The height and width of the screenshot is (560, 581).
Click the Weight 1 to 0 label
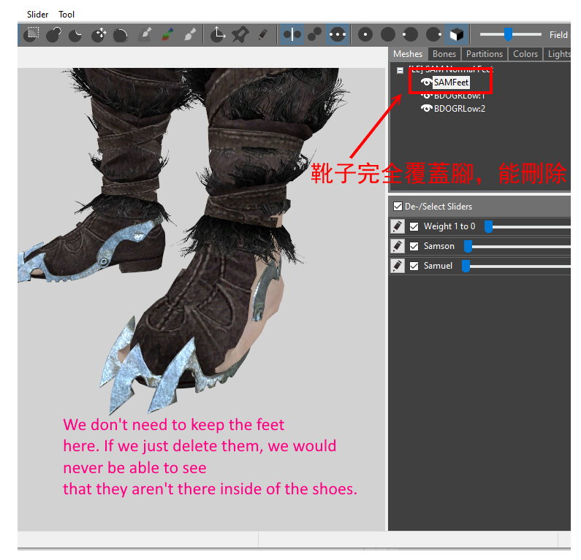coord(449,226)
